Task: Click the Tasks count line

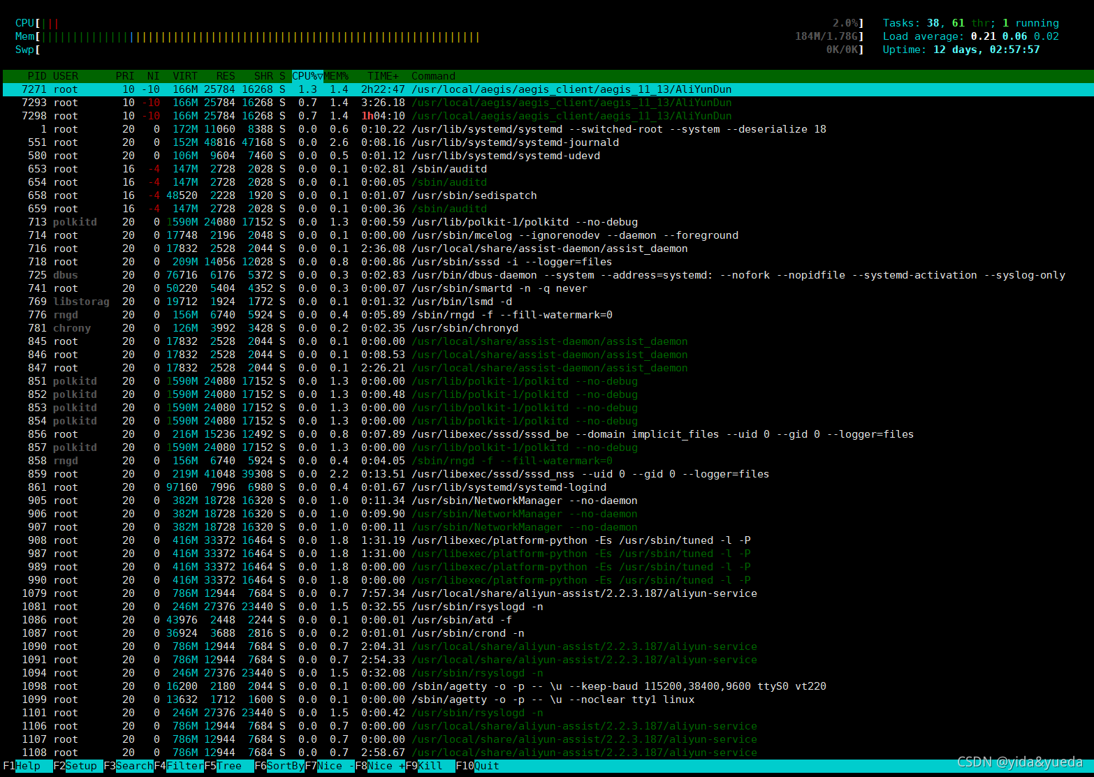Action: (x=971, y=23)
